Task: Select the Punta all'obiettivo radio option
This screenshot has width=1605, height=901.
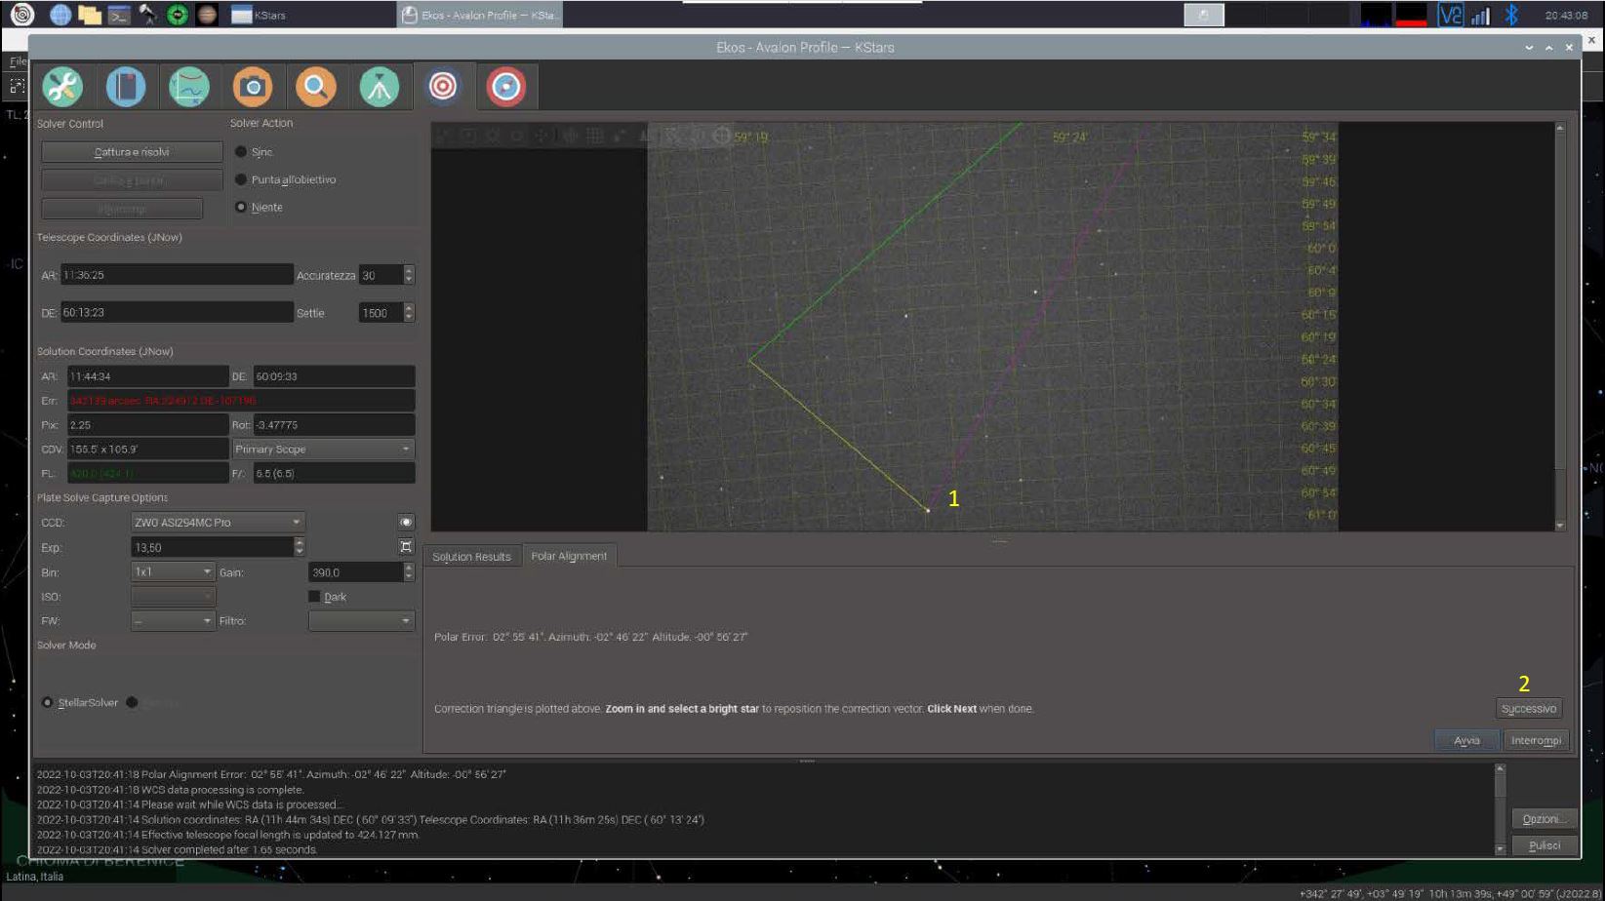Action: coord(286,179)
